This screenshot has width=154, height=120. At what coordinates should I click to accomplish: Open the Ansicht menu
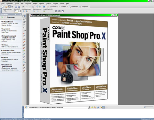point(17,4)
